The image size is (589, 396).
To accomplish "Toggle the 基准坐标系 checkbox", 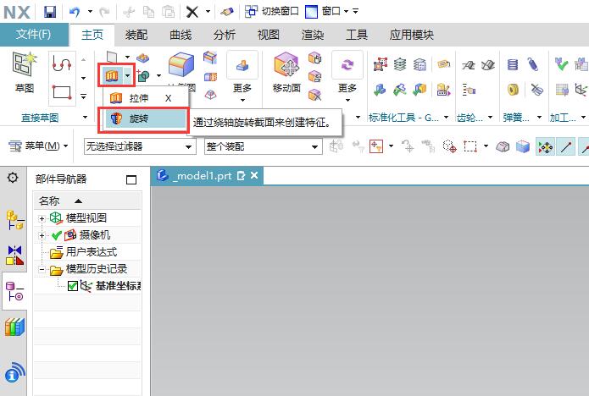I will [x=73, y=286].
